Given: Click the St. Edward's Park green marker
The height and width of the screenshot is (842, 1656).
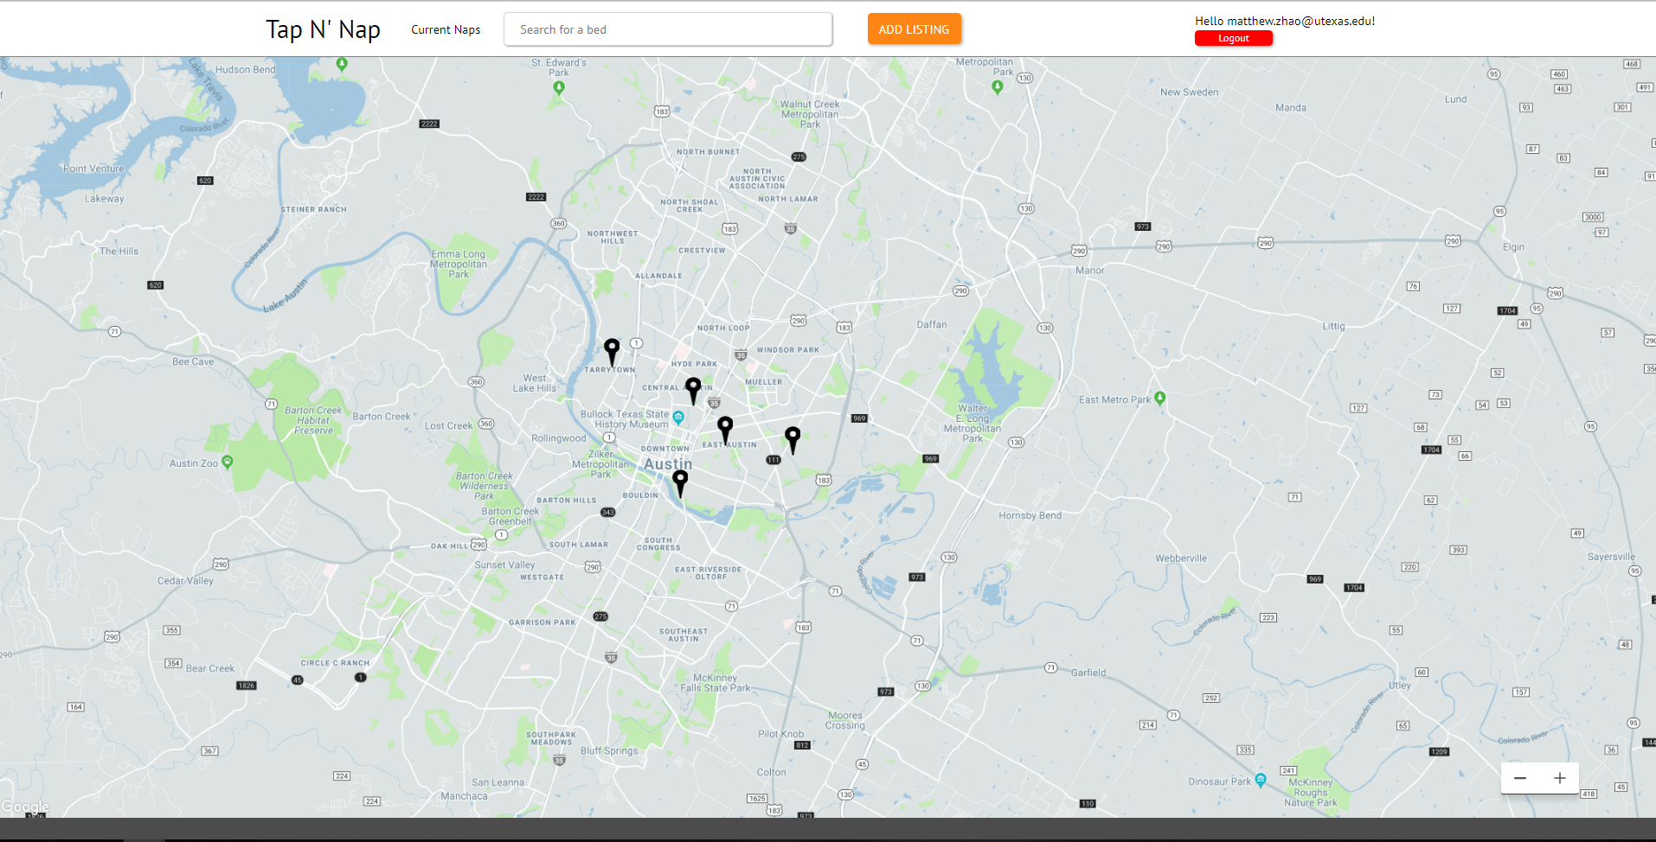Looking at the screenshot, I should 559,87.
